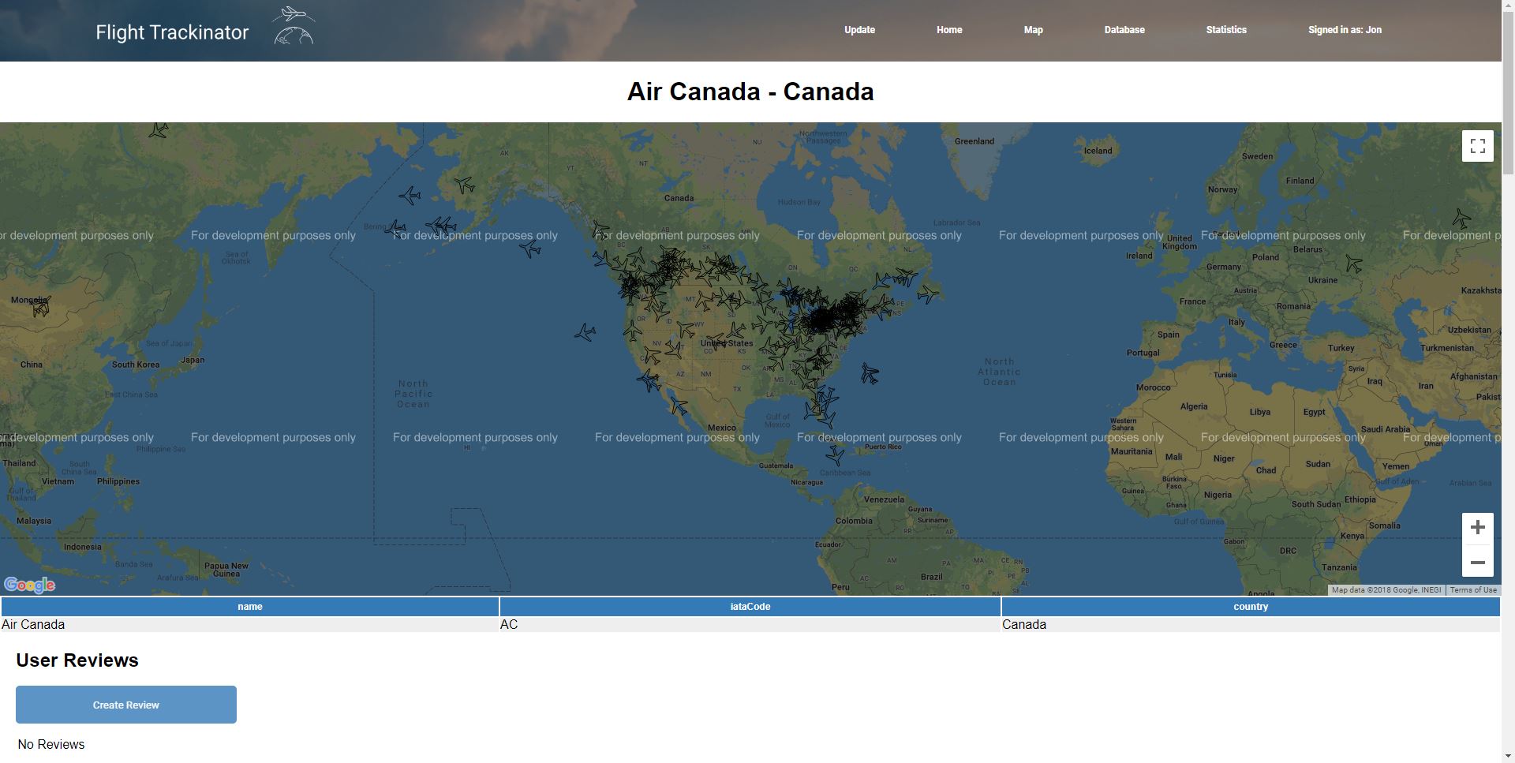Click the AC iata code cell

750,624
